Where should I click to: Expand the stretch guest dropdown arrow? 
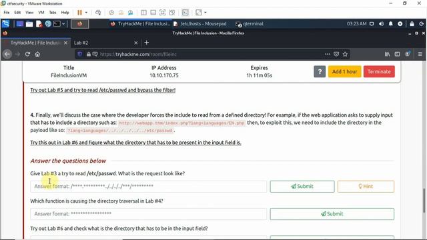[x=205, y=13]
